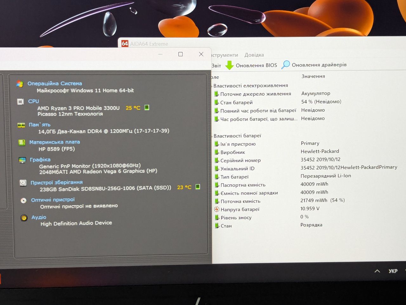Click the AIDA64 Extreme title bar icon
Screen dimensions: 406x305
coord(125,44)
